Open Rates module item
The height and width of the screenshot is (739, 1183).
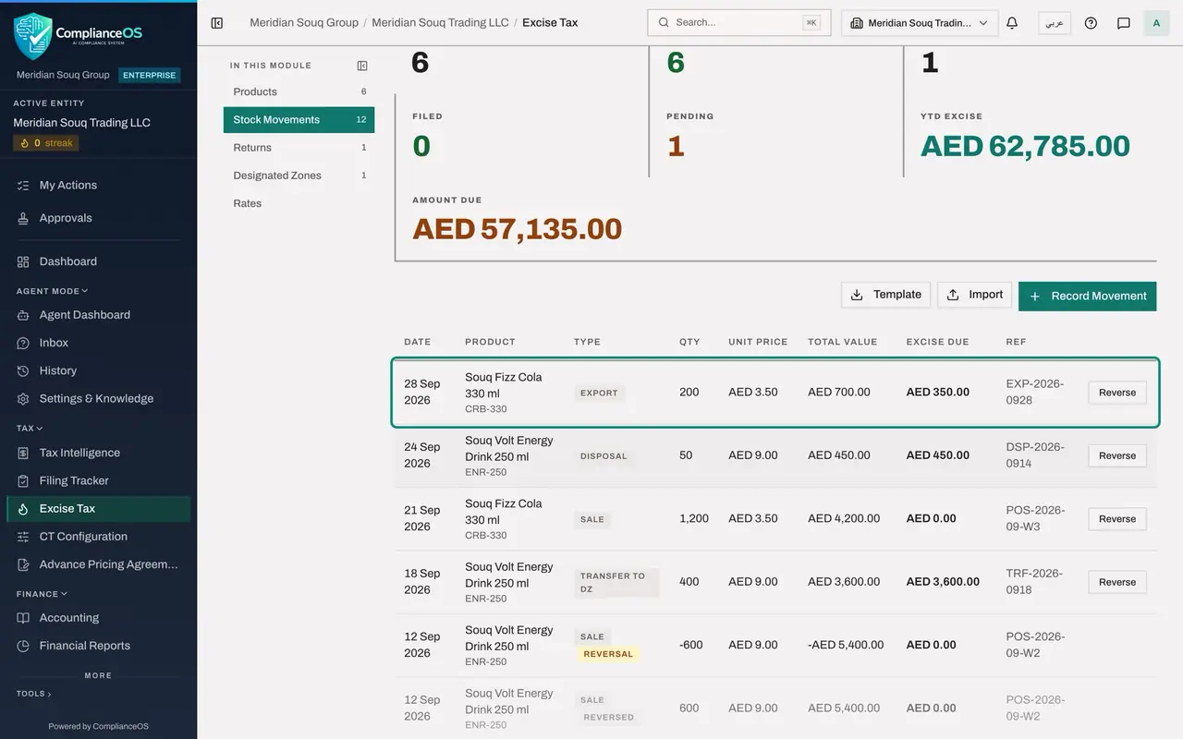pyautogui.click(x=299, y=203)
